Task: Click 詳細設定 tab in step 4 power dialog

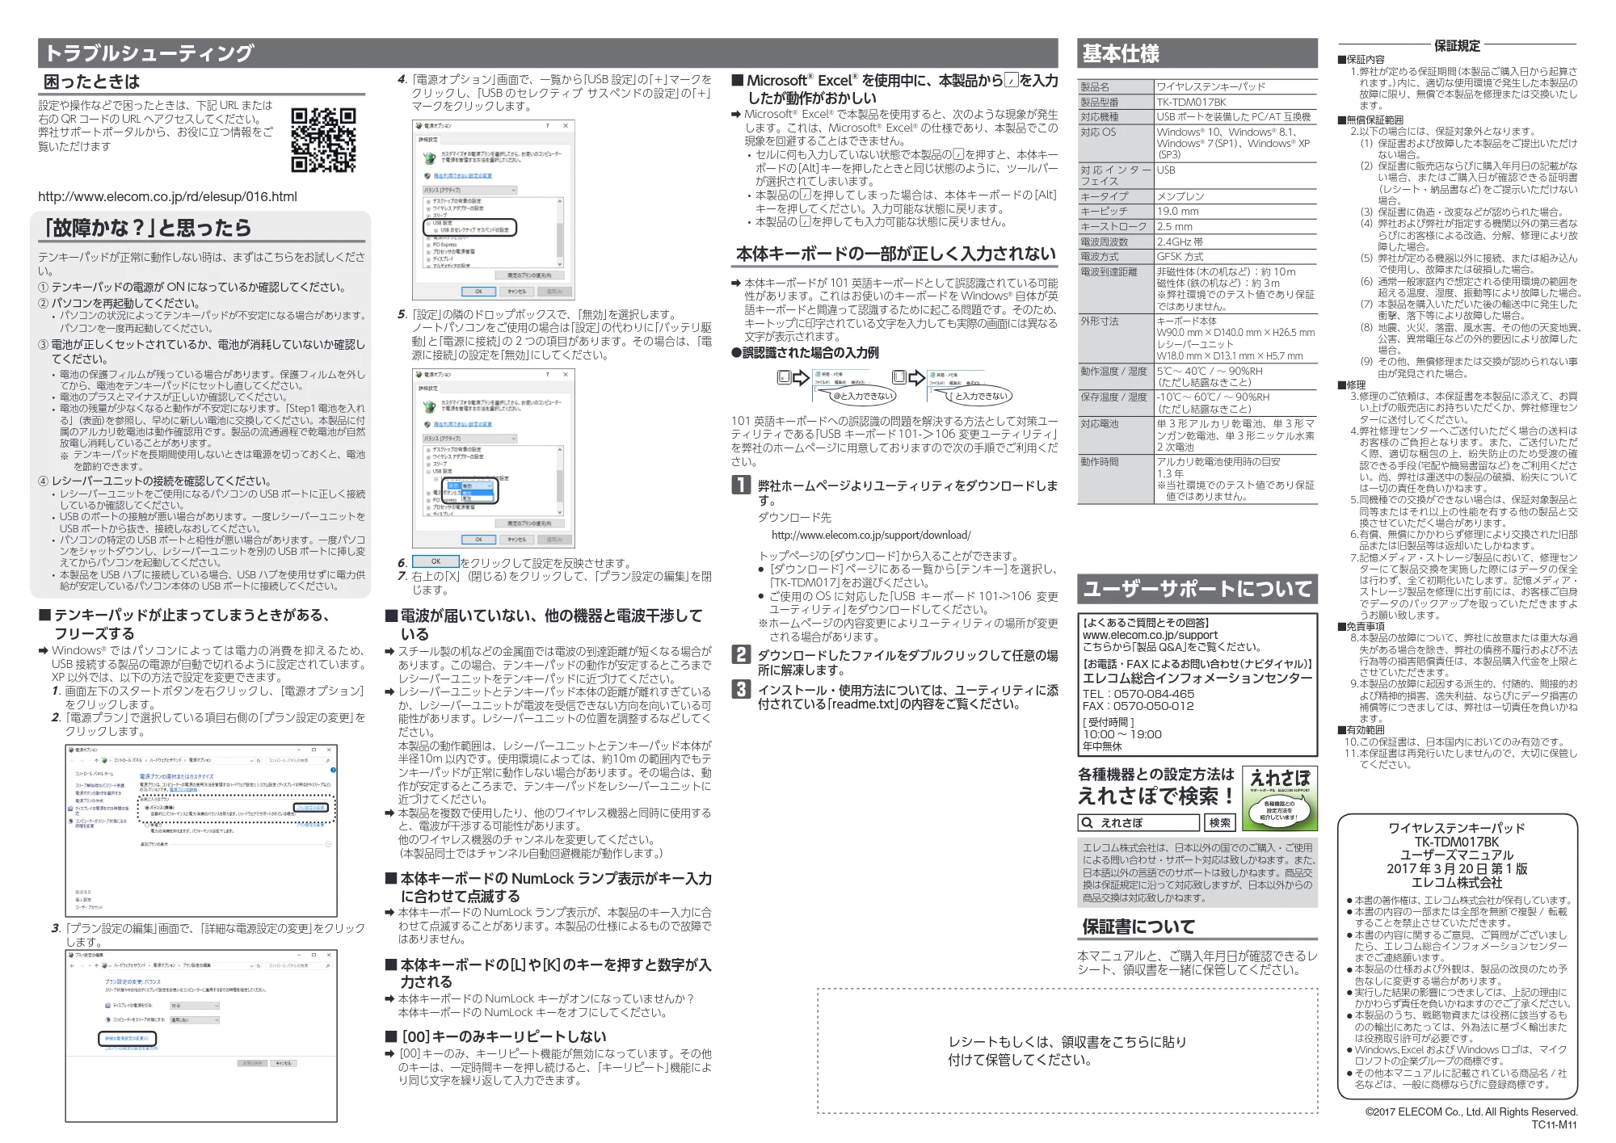Action: [x=428, y=140]
